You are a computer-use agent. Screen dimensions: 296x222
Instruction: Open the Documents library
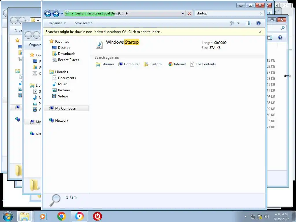click(67, 78)
